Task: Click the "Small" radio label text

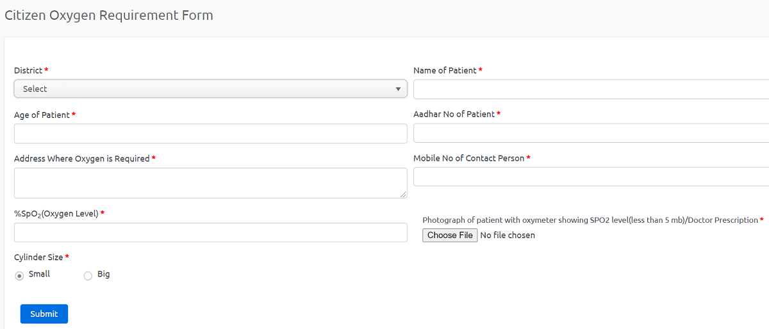Action: pyautogui.click(x=39, y=274)
